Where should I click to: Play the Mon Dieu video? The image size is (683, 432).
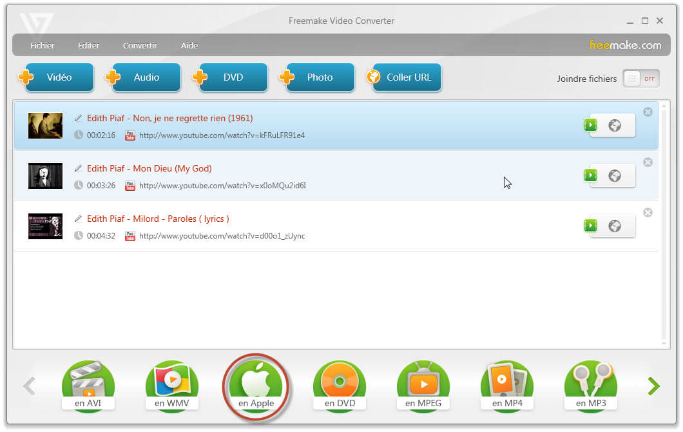pyautogui.click(x=591, y=175)
